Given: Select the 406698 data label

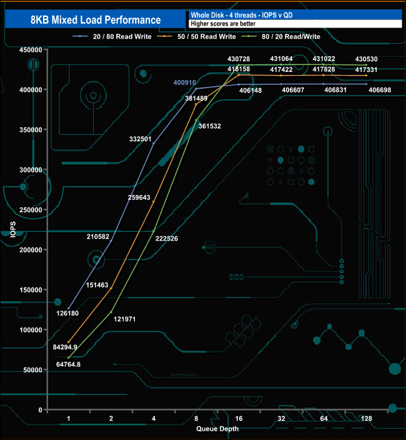Looking at the screenshot, I should tap(380, 90).
